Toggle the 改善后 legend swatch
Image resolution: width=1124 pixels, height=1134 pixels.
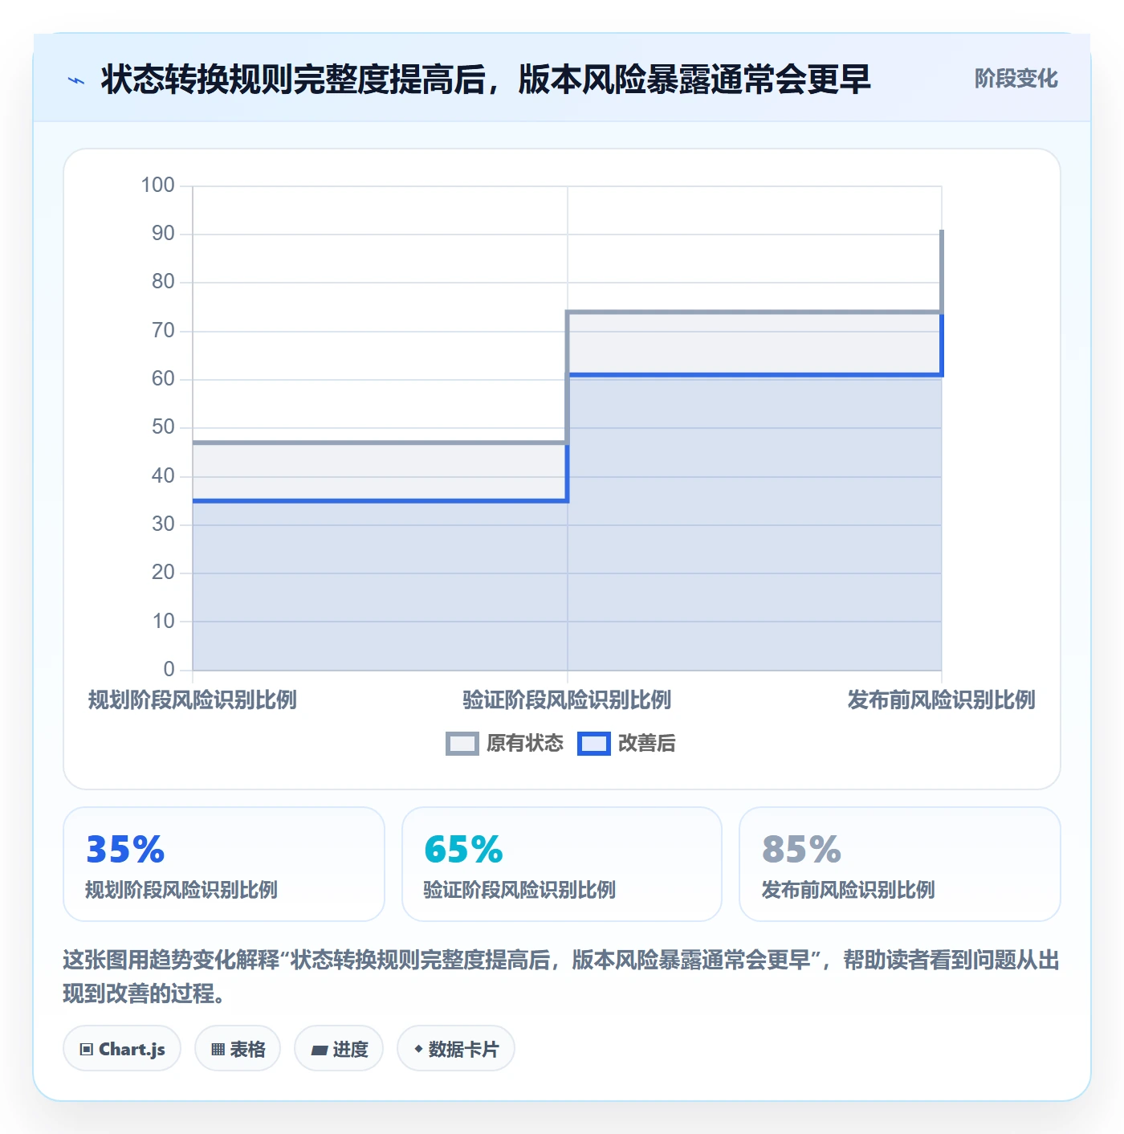click(x=593, y=744)
